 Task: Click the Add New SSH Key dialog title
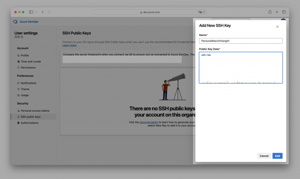[x=215, y=26]
